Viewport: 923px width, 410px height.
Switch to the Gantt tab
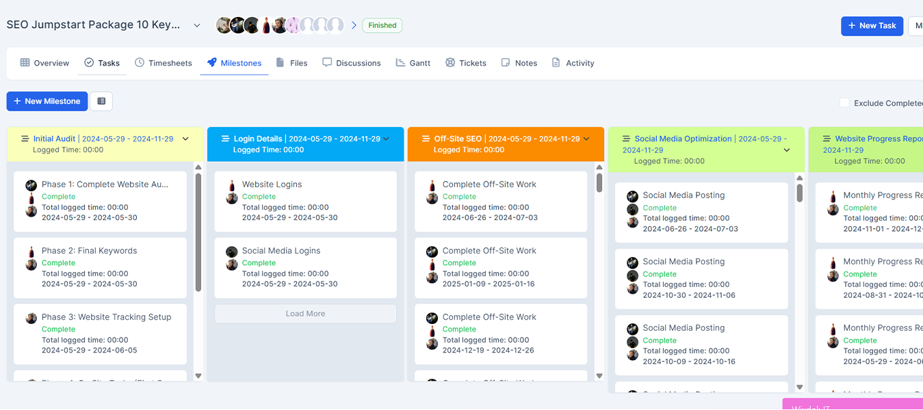[413, 63]
